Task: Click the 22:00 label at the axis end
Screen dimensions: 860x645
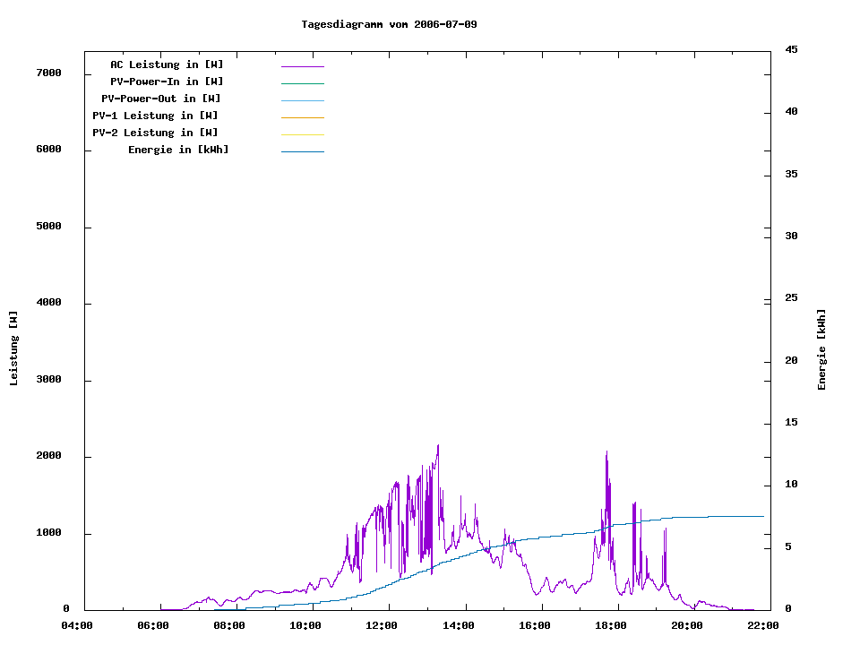Action: point(763,625)
